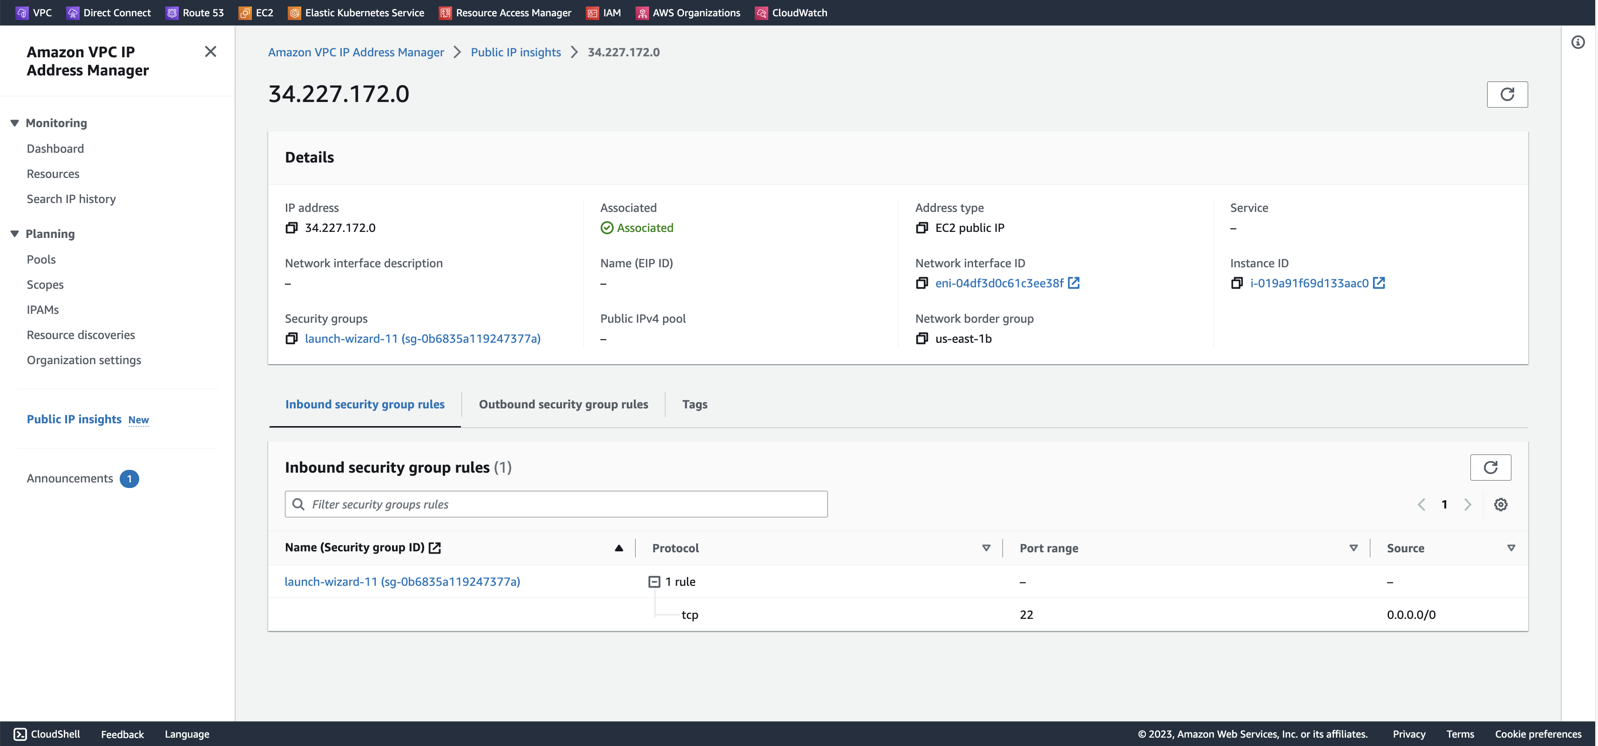This screenshot has width=1598, height=746.
Task: Copy the network interface ID
Action: (x=921, y=283)
